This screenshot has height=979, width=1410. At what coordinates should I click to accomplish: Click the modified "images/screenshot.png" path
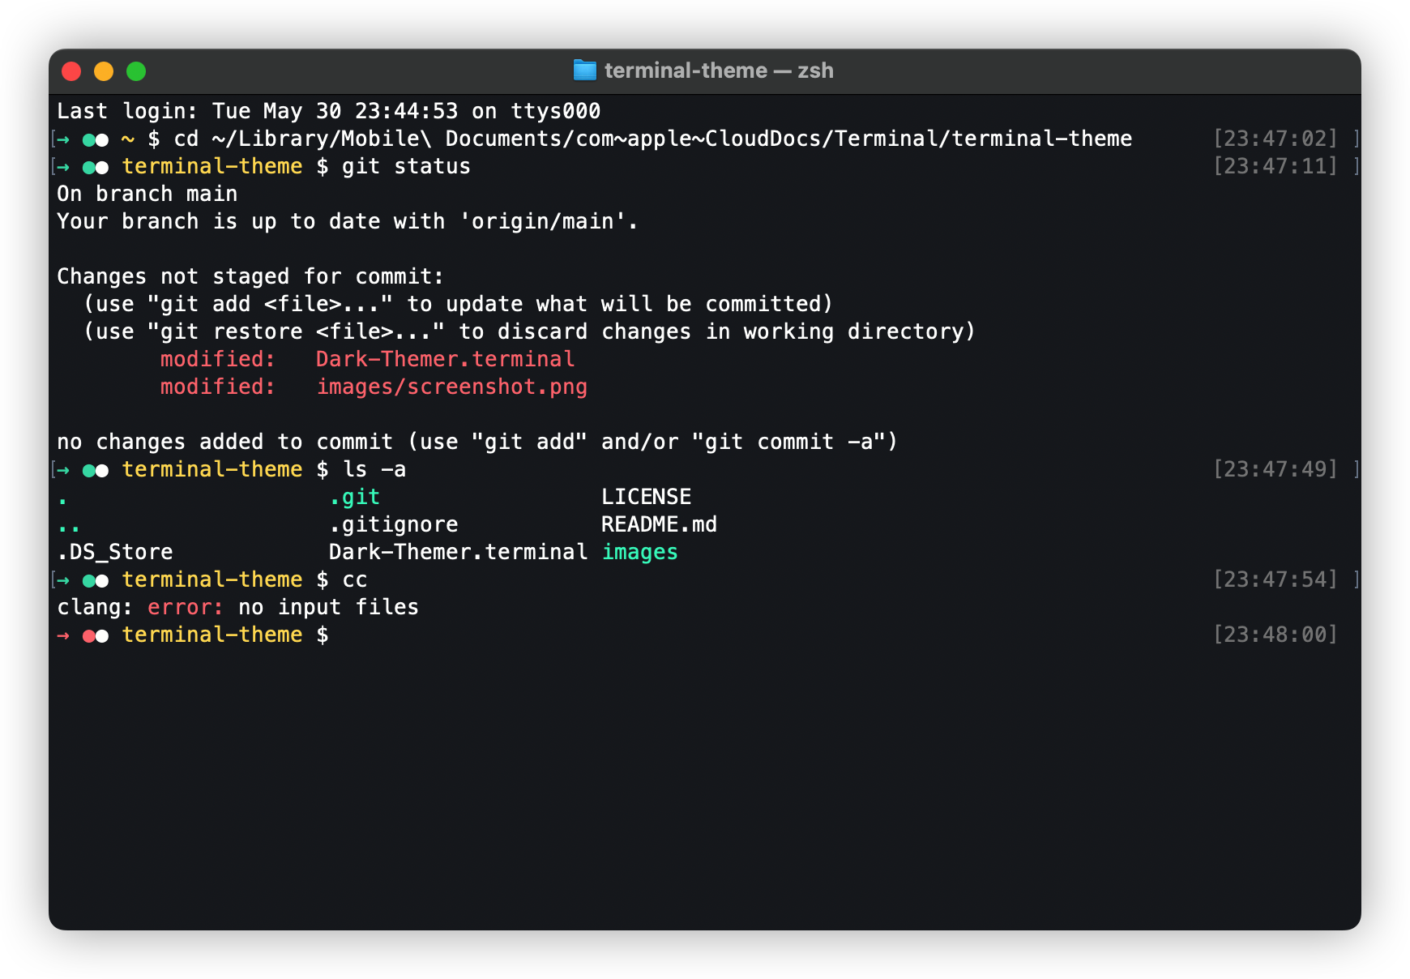tap(451, 387)
